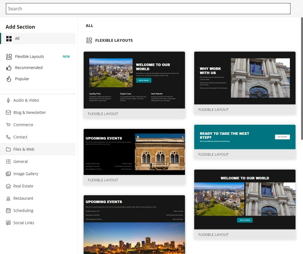Click the dialog's vertical scrollbar
This screenshot has height=254, width=303.
302,78
